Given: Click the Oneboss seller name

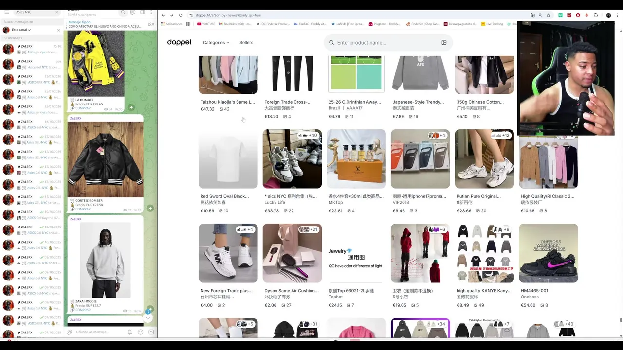Looking at the screenshot, I should tap(530, 297).
